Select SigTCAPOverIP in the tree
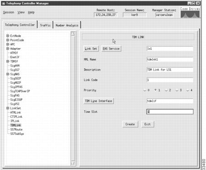This screenshot has width=206, height=170. coord(20,91)
